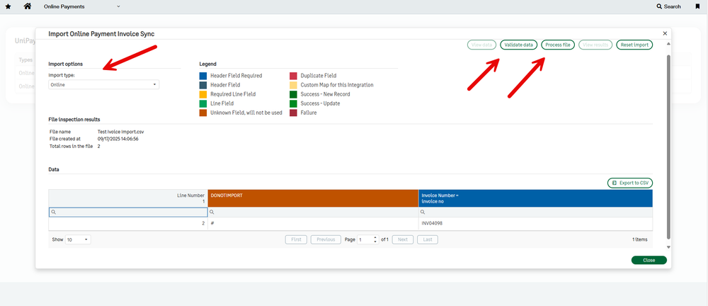The image size is (708, 306).
Task: Click the Failure legend swatch
Action: pyautogui.click(x=294, y=113)
